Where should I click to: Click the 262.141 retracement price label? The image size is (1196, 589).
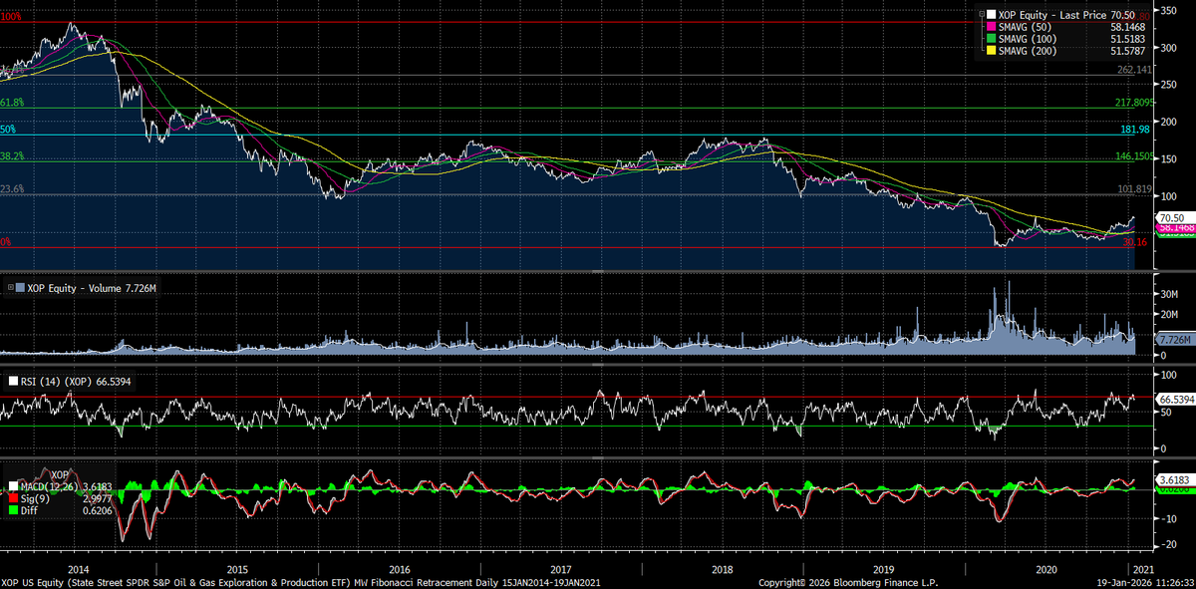click(x=1136, y=70)
